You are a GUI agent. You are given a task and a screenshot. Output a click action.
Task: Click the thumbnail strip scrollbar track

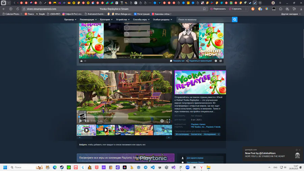click(x=124, y=138)
